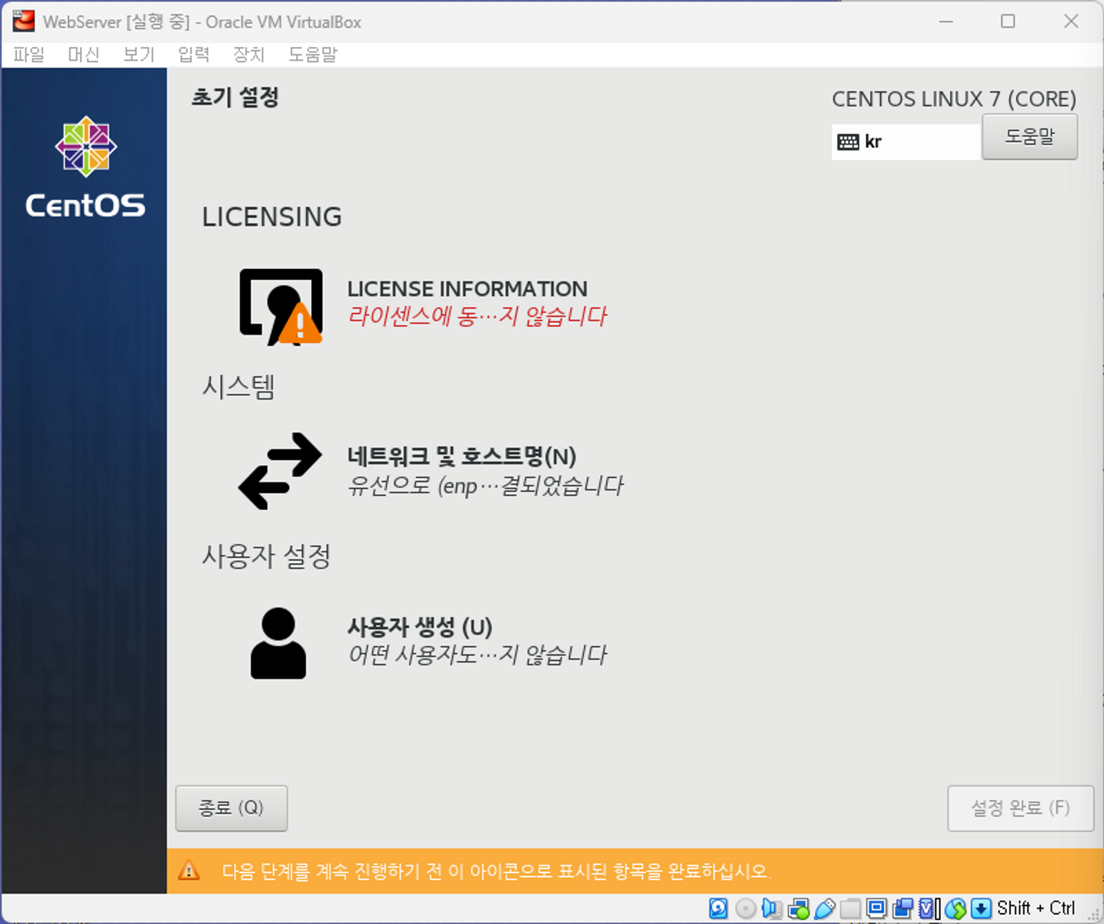Click audio status icon in status bar
The image size is (1104, 924).
pos(771,908)
